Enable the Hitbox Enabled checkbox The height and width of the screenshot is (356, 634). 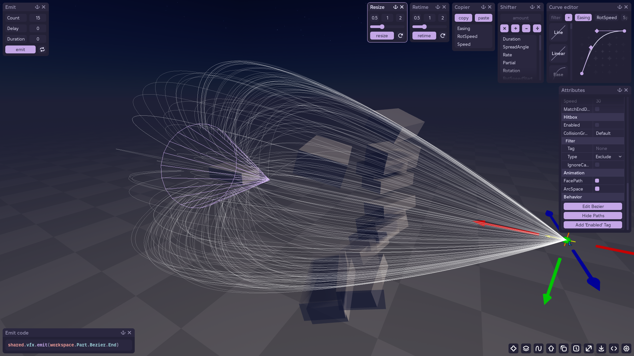(x=597, y=125)
